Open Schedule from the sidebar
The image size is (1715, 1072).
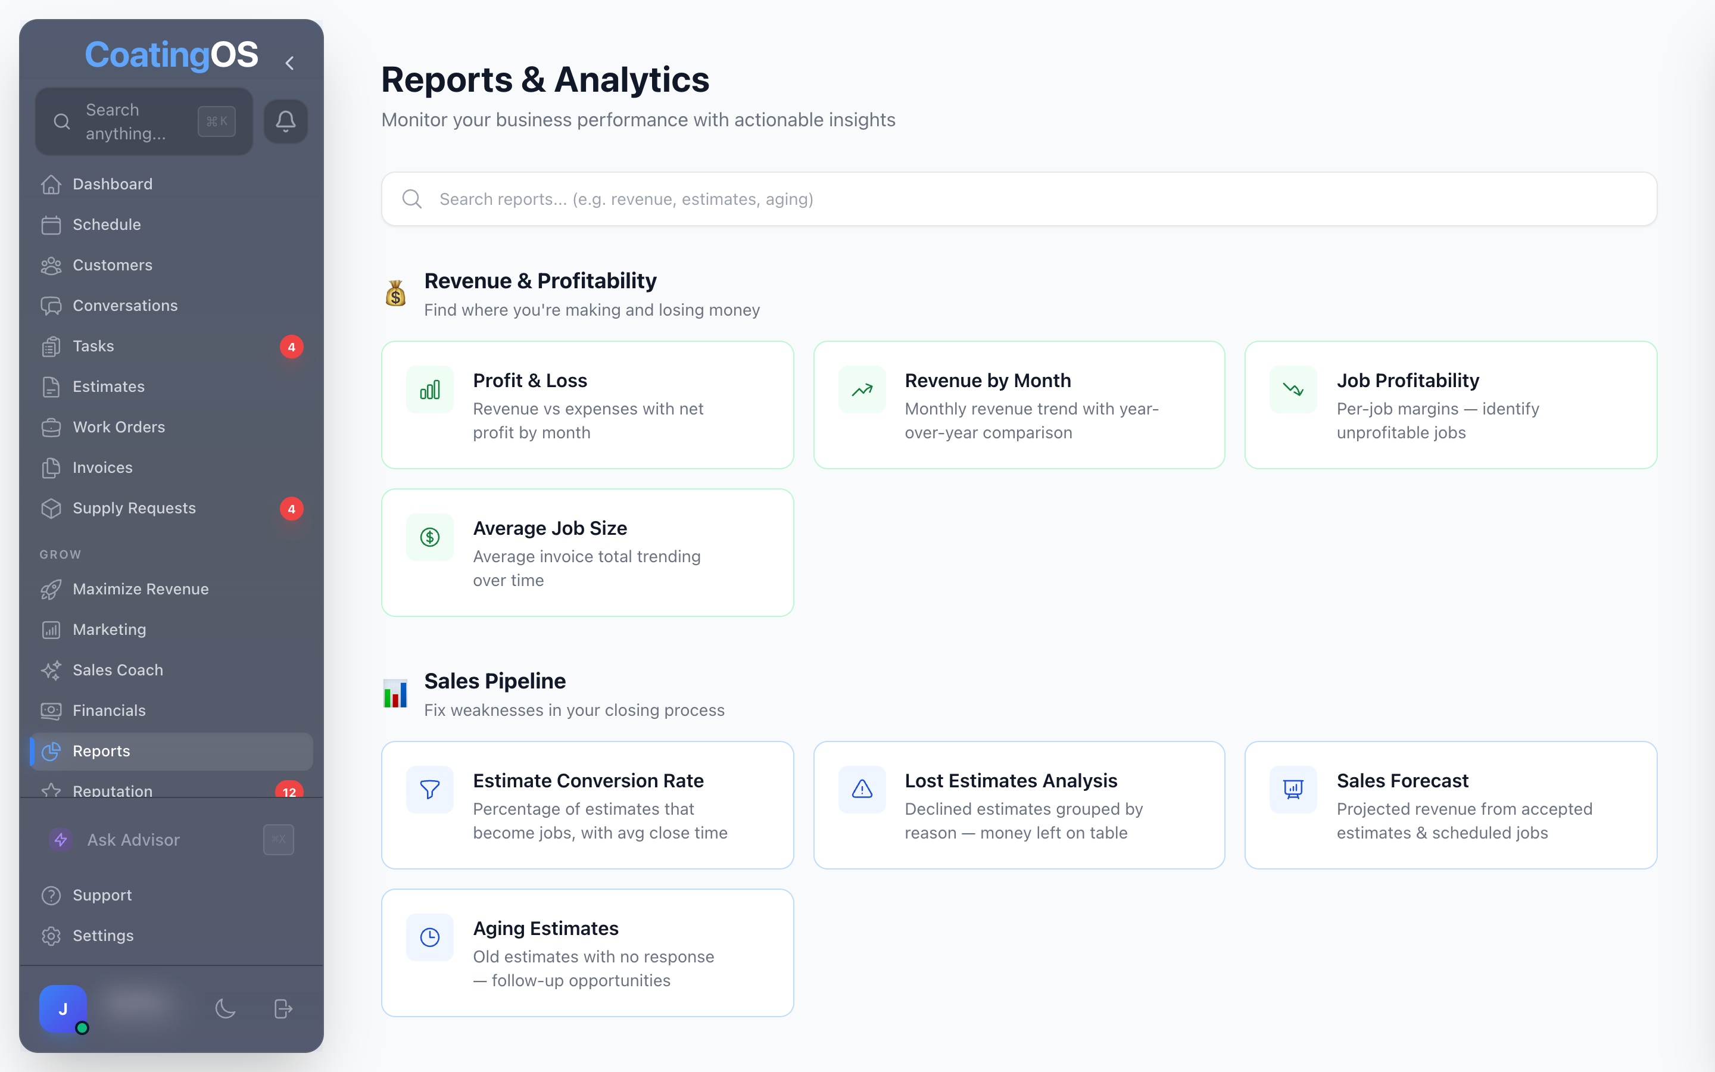point(171,225)
